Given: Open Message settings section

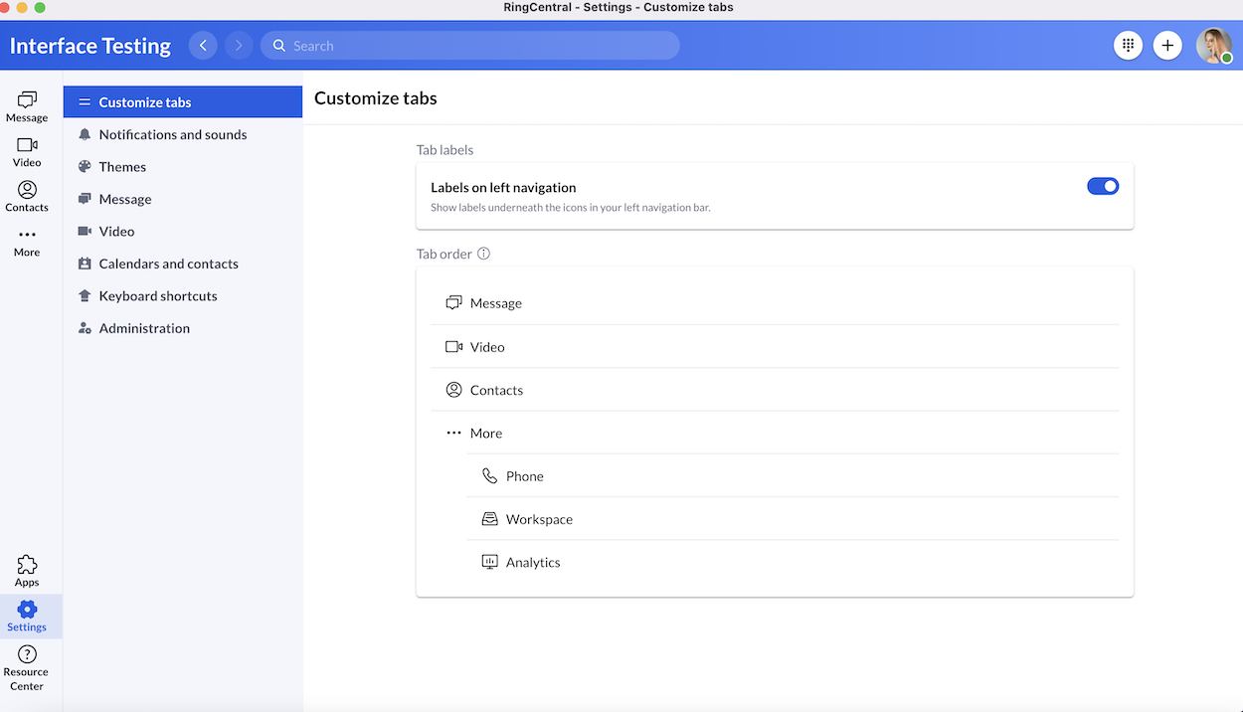Looking at the screenshot, I should [x=183, y=199].
